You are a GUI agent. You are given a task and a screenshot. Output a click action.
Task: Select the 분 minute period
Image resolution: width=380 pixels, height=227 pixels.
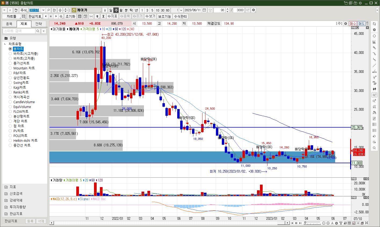[126, 10]
